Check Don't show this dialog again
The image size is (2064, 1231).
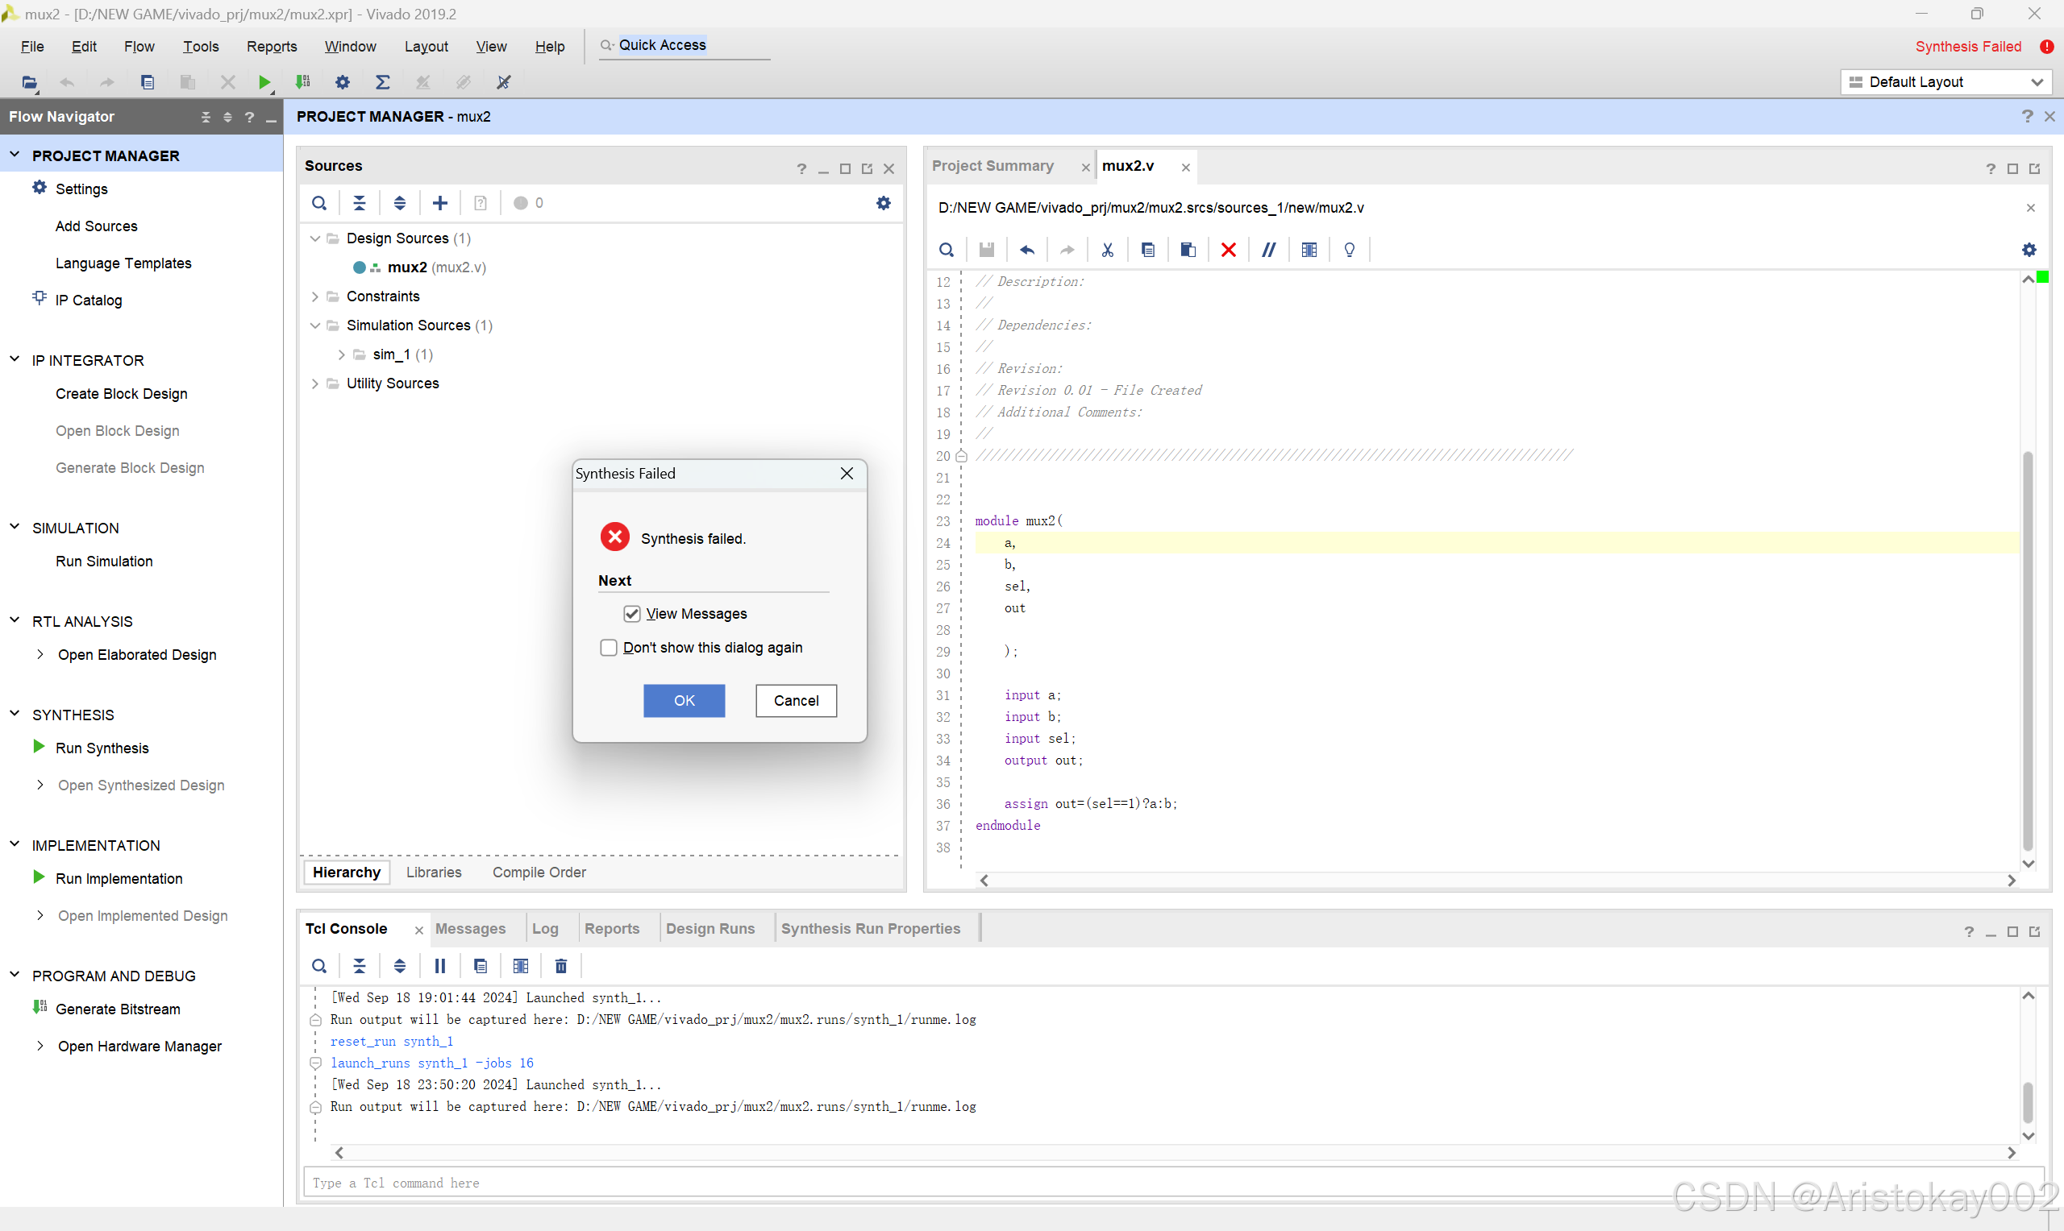610,648
